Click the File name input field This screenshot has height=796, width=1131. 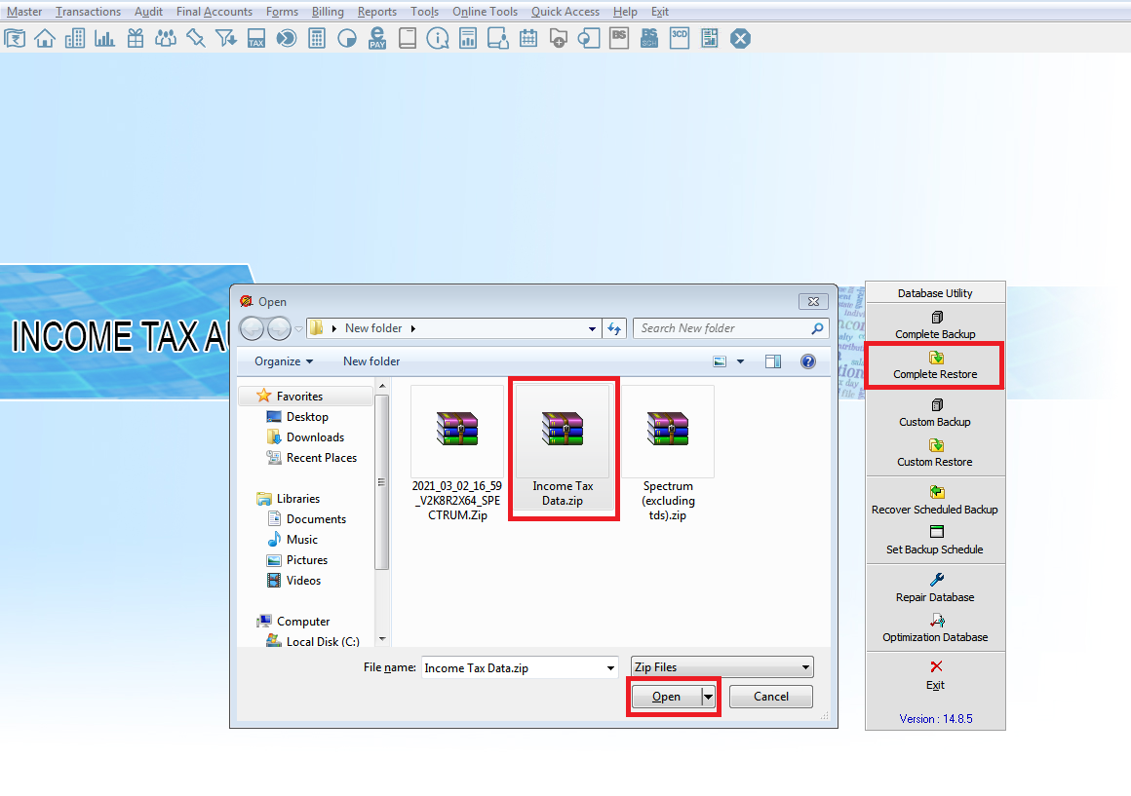[514, 667]
